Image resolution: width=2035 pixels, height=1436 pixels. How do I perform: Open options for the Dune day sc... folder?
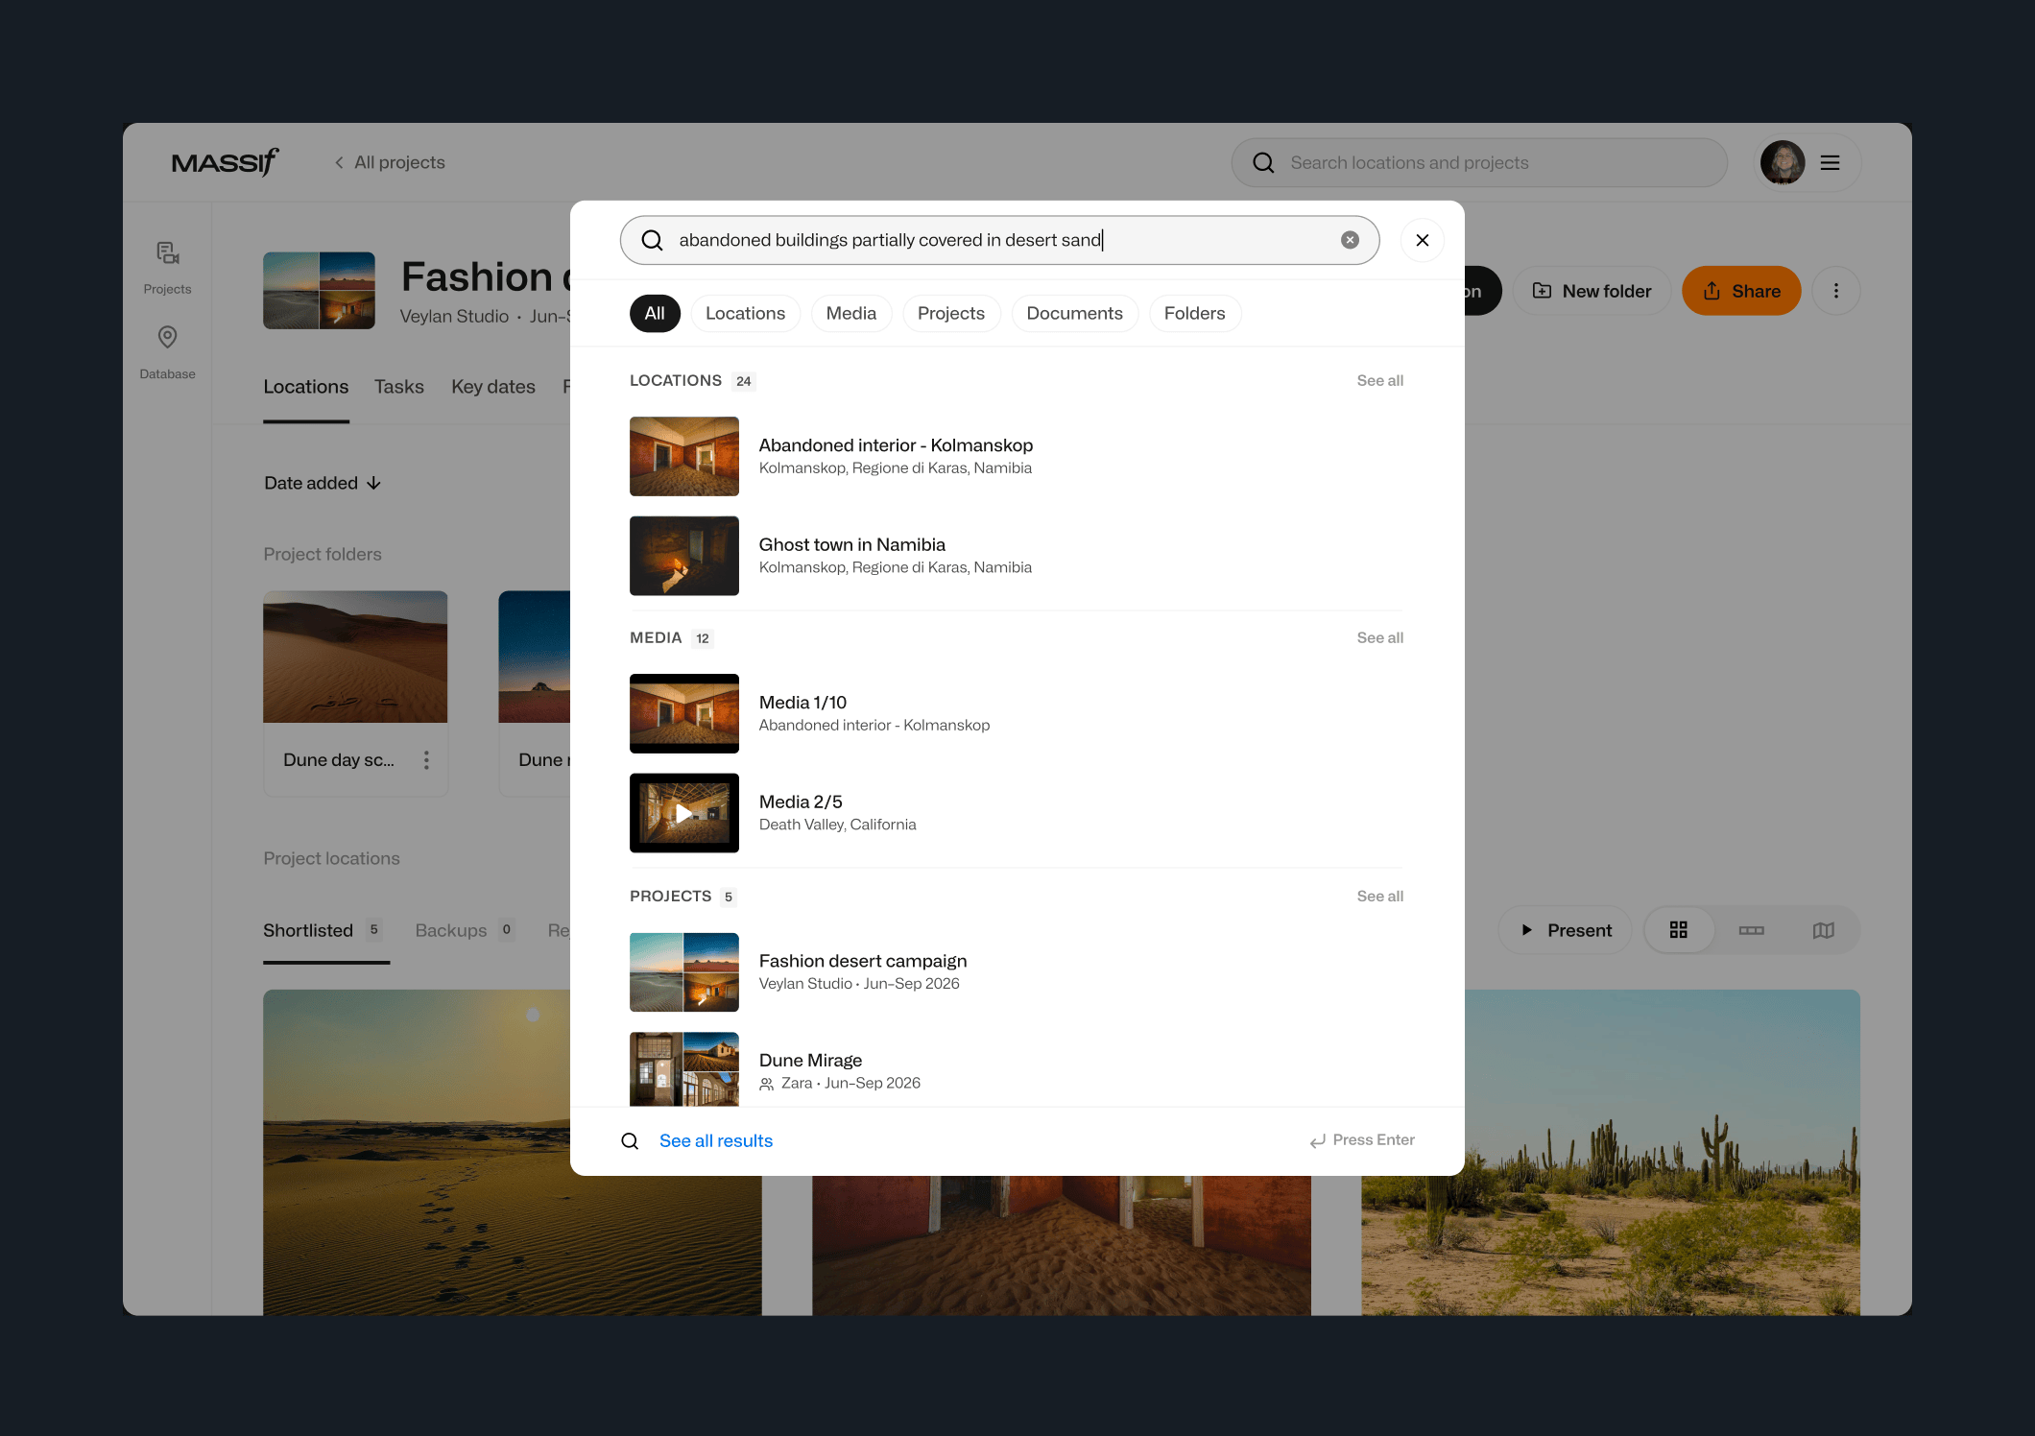pyautogui.click(x=426, y=760)
